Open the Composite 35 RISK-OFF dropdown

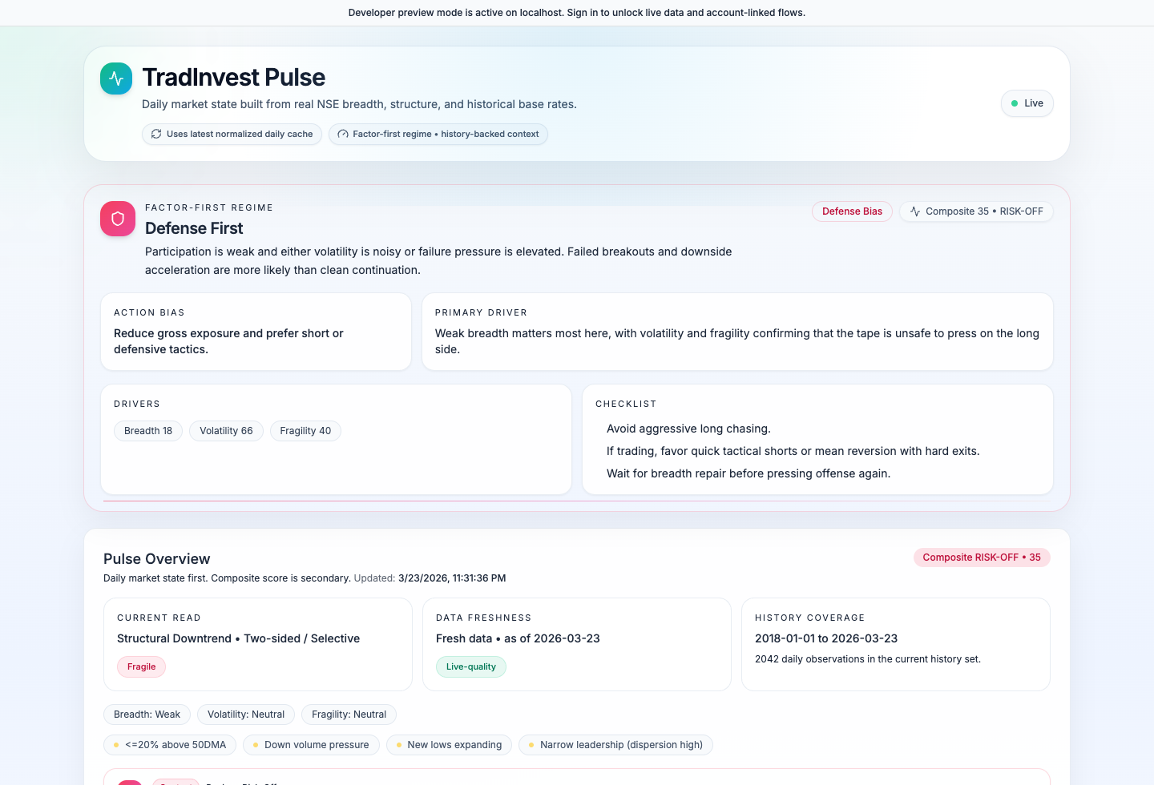976,211
